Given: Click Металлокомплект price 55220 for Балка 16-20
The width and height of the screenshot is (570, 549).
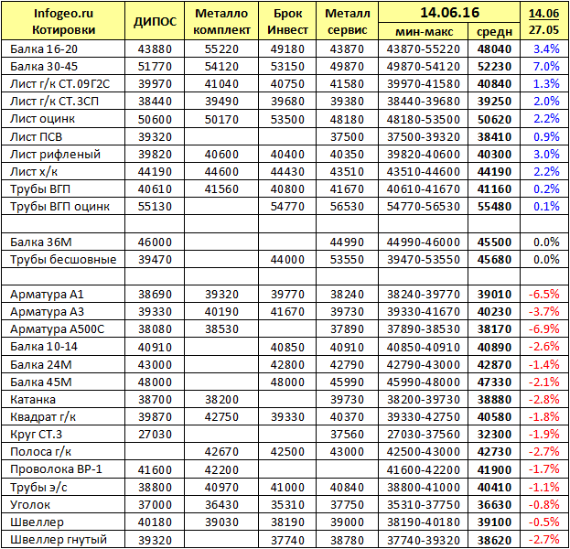Looking at the screenshot, I should click(x=221, y=49).
